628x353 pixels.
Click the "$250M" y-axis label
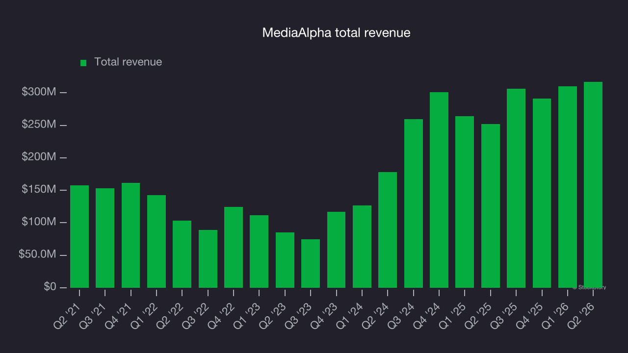pyautogui.click(x=39, y=125)
